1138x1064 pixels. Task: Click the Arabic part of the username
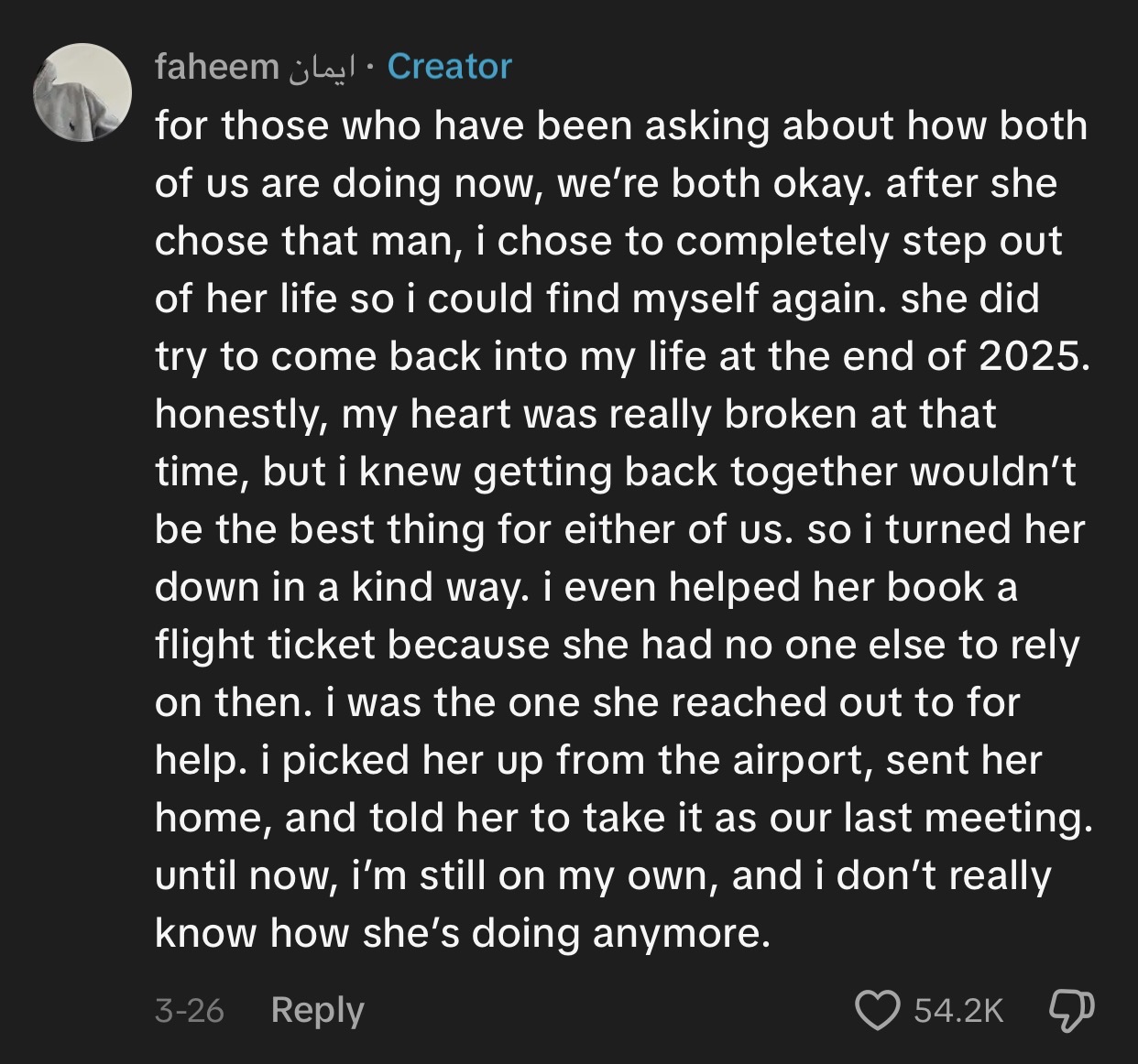tap(321, 68)
